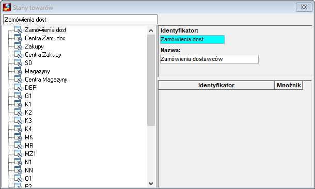Image resolution: width=315 pixels, height=189 pixels.
Task: Click the Nazwa field with Zamówienia dostawców
Action: point(209,59)
